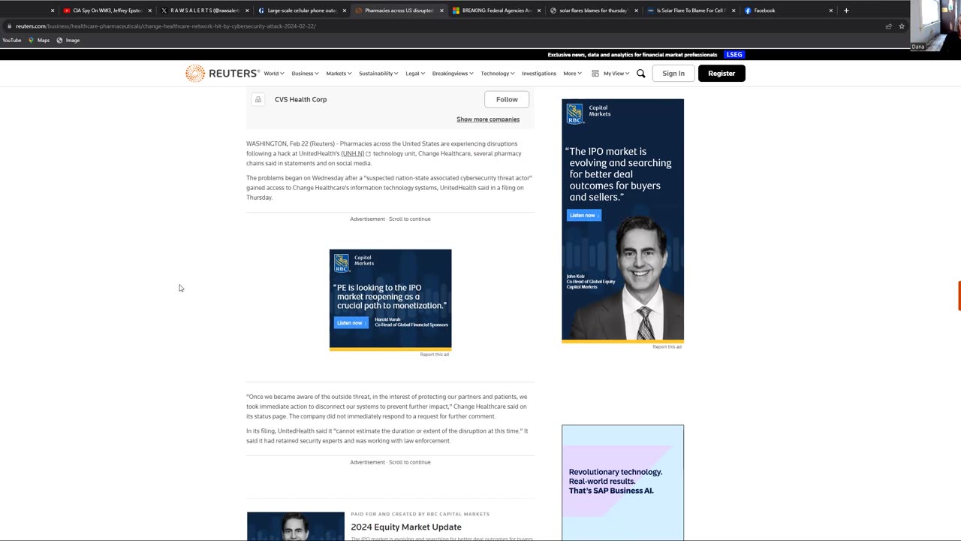Click the orange feedback tab on right edge
Image resolution: width=961 pixels, height=541 pixels.
959,295
